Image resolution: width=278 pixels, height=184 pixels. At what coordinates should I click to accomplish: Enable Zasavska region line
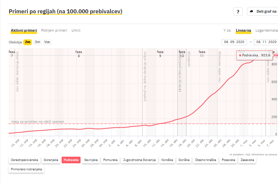(x=247, y=160)
